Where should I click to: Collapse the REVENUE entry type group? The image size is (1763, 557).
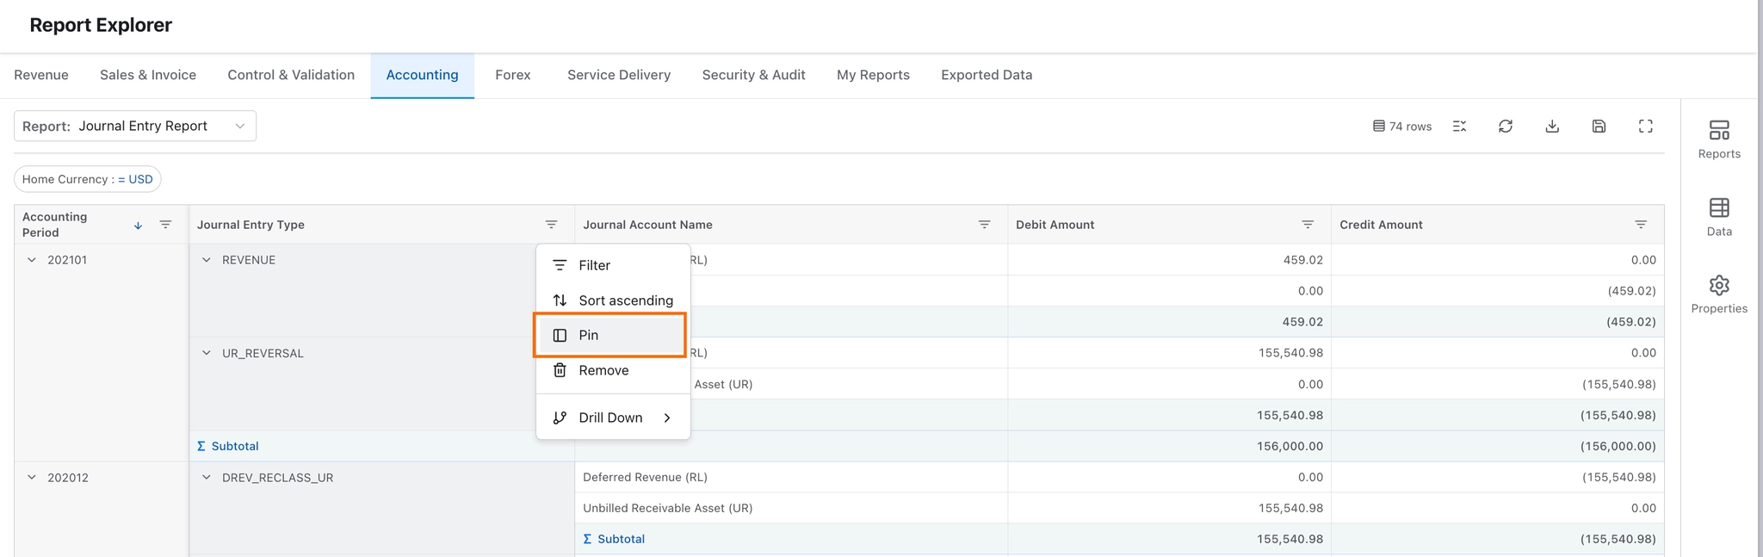point(207,260)
